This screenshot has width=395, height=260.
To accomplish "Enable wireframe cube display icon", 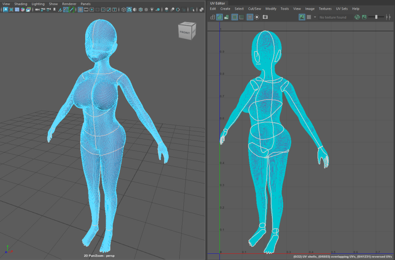I will (123, 10).
